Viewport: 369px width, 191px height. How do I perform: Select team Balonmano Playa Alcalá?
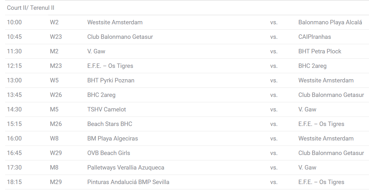pyautogui.click(x=330, y=22)
